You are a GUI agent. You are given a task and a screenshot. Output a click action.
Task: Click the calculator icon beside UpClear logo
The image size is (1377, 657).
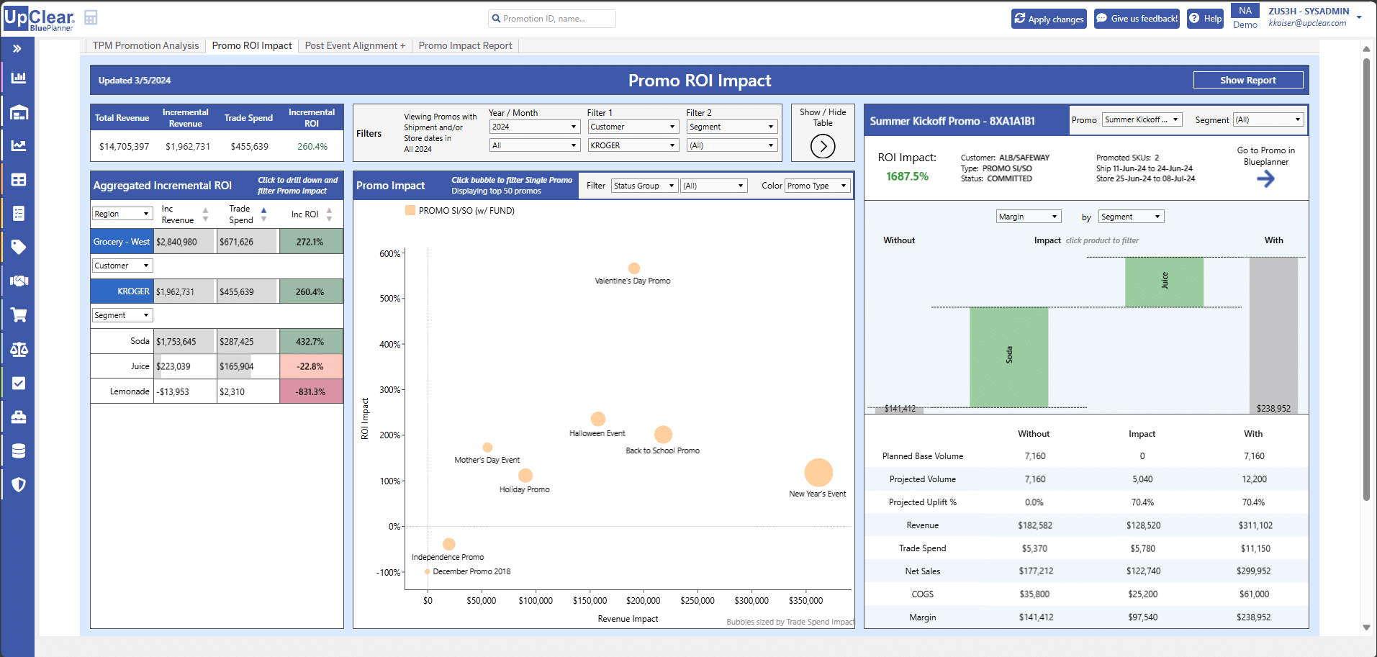pyautogui.click(x=91, y=17)
